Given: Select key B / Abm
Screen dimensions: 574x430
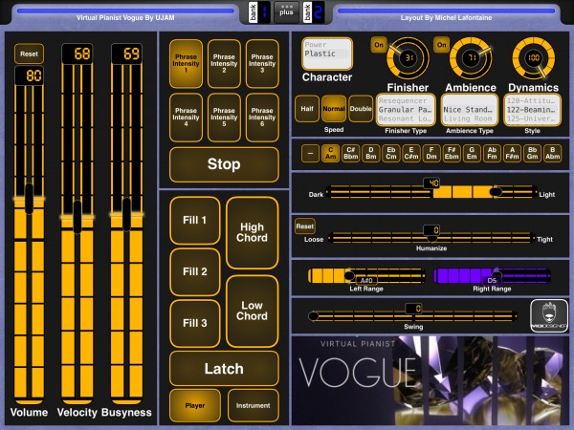Looking at the screenshot, I should 552,153.
